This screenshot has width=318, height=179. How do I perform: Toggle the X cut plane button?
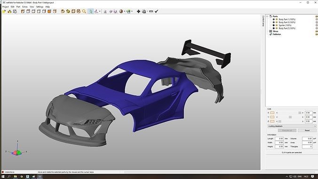coord(272,113)
